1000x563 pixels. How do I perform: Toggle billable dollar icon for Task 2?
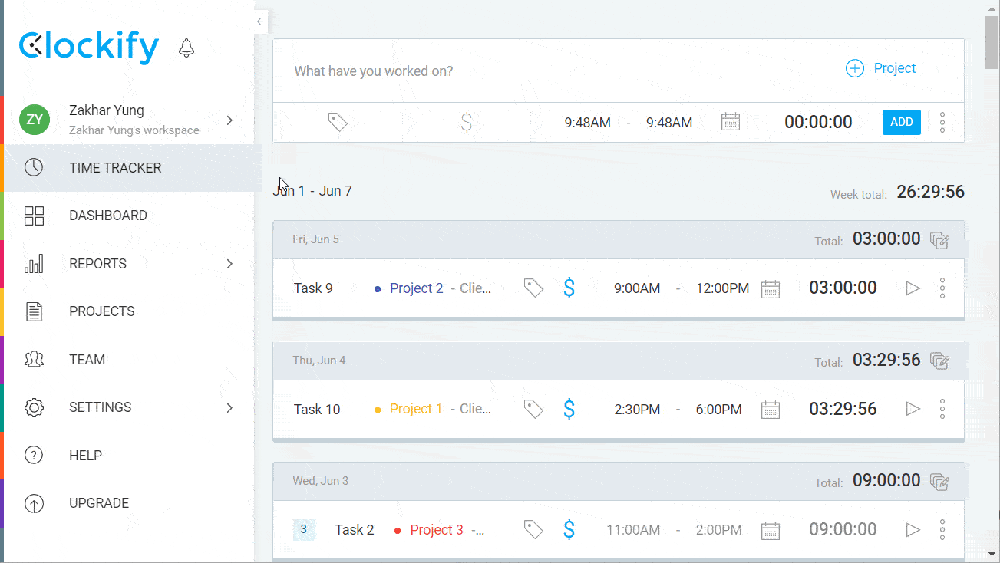click(x=569, y=529)
